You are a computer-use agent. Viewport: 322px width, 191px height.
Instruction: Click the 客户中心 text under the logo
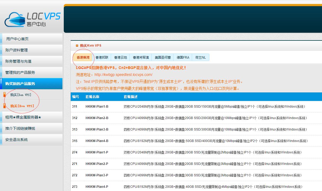tap(36, 24)
